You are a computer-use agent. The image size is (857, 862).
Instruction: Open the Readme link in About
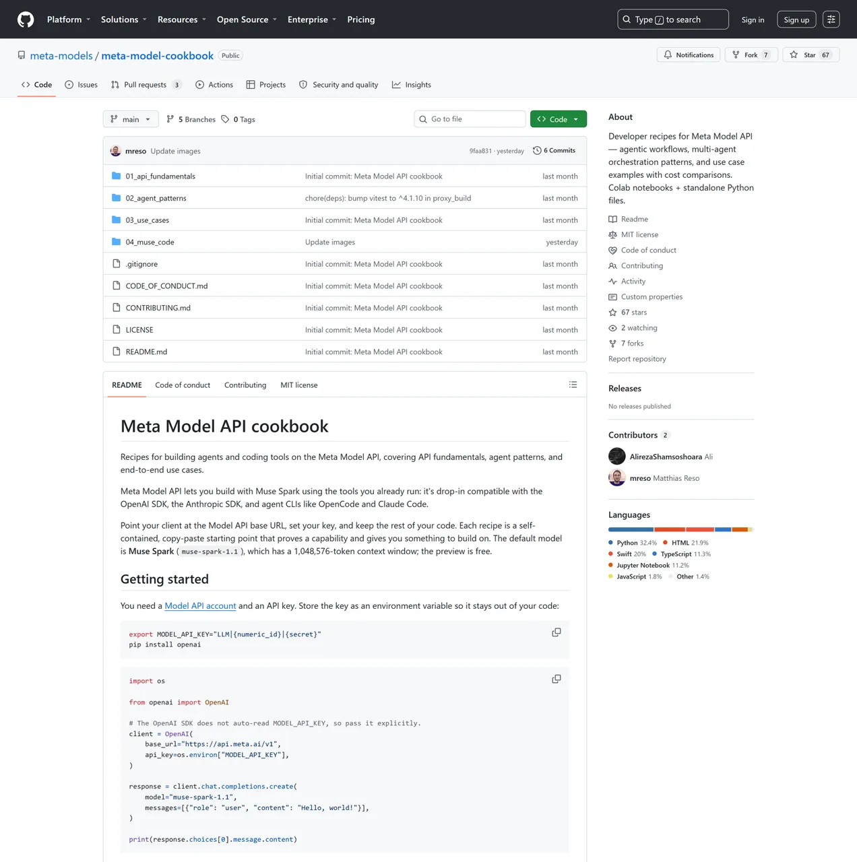click(628, 220)
